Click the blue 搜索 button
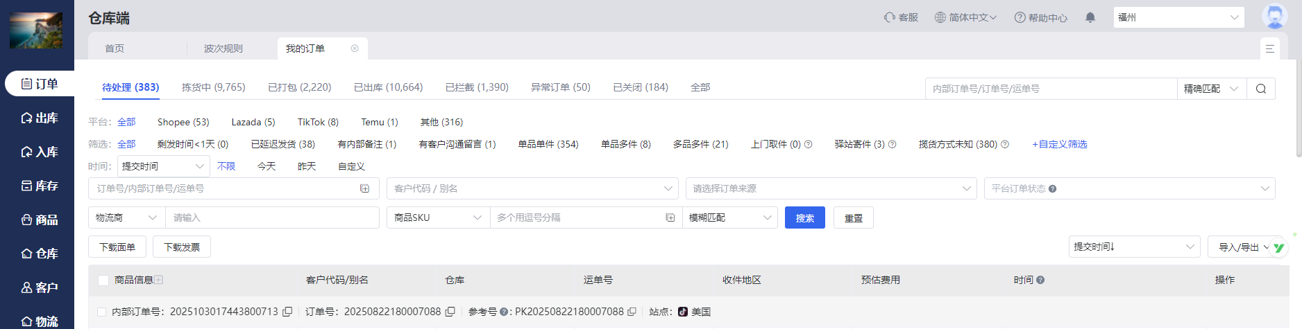The image size is (1302, 329). tap(805, 217)
